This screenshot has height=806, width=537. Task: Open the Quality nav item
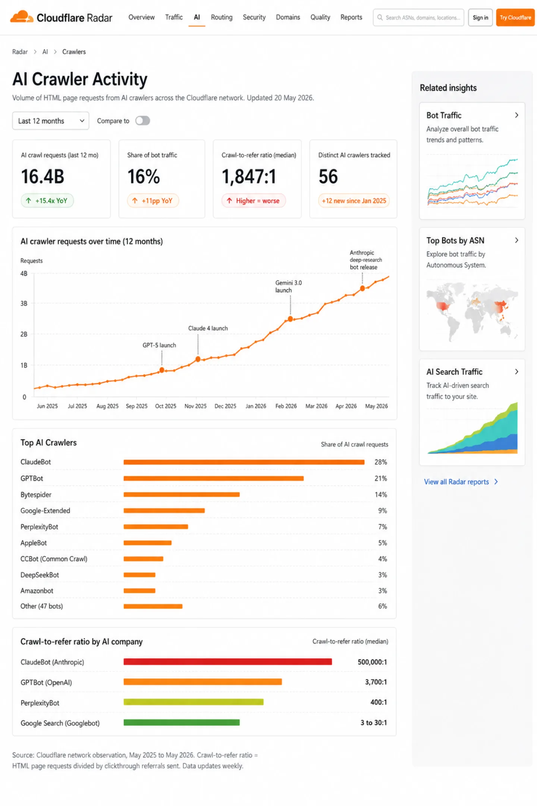320,17
